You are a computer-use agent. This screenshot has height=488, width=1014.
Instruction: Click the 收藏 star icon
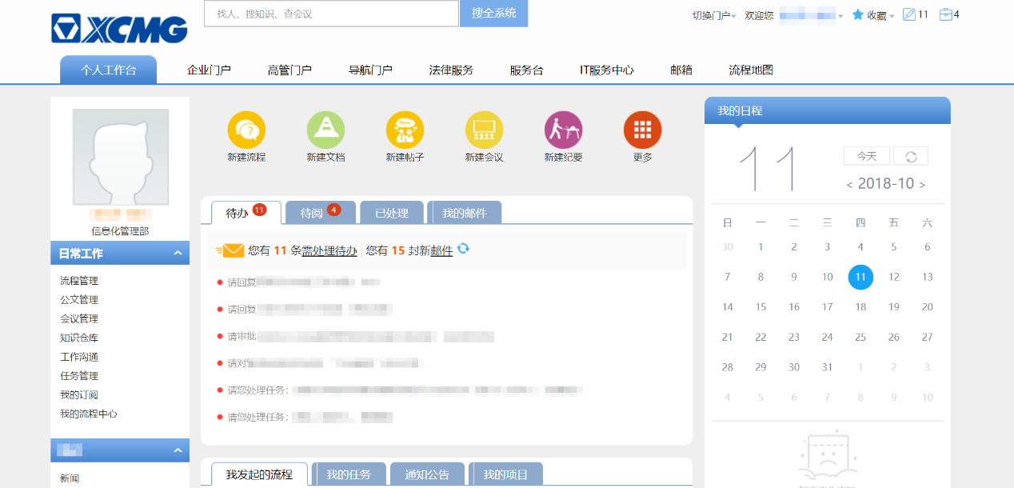pos(858,14)
